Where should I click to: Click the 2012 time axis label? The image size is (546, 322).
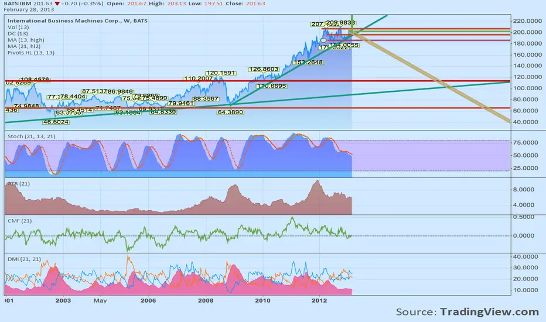[319, 300]
